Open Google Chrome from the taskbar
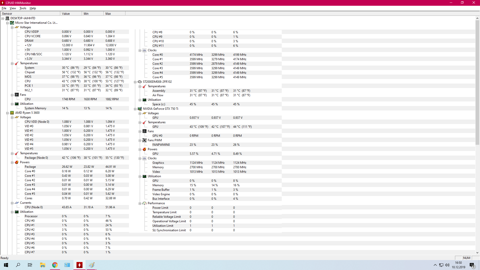Image resolution: width=480 pixels, height=270 pixels. click(55, 265)
